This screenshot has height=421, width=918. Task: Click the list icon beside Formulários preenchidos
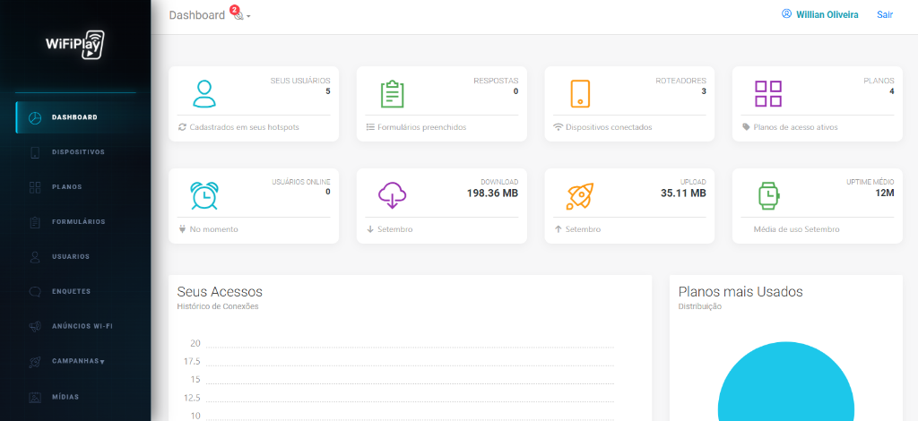[x=370, y=127]
